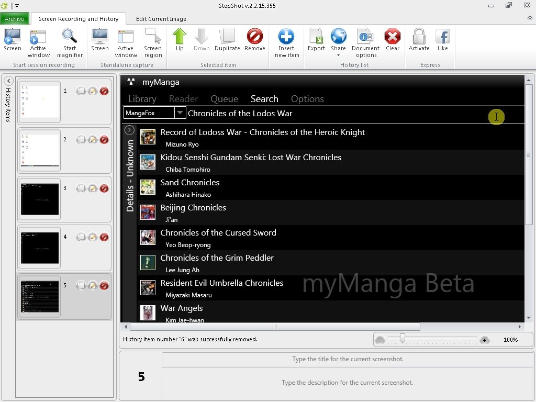
Task: Zoom out with minus button
Action: (380, 340)
